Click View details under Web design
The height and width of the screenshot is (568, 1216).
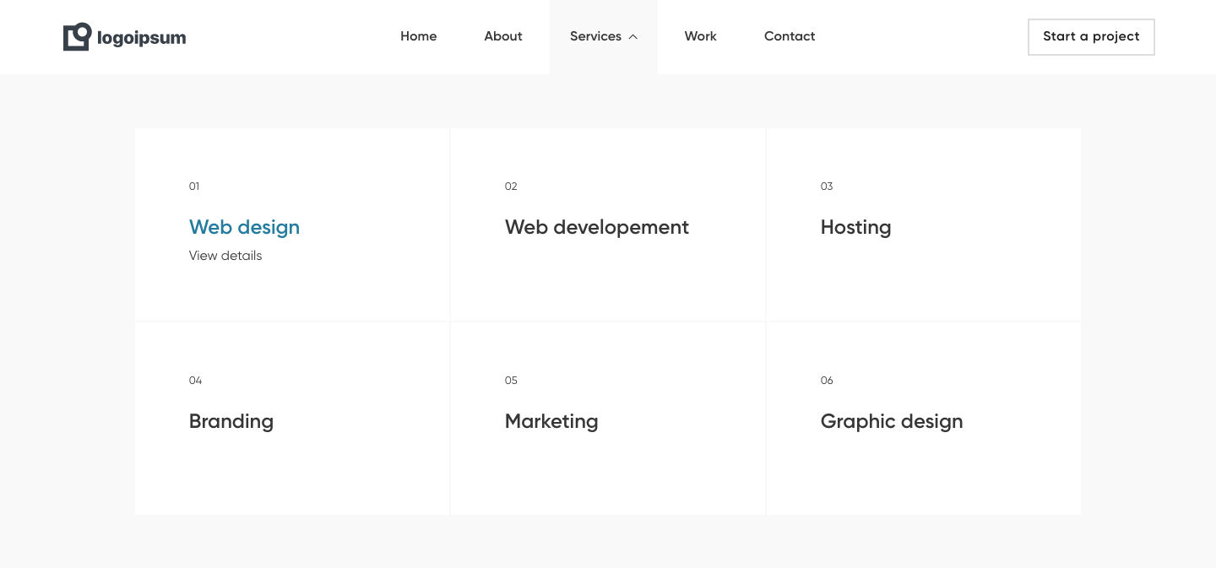(x=225, y=256)
